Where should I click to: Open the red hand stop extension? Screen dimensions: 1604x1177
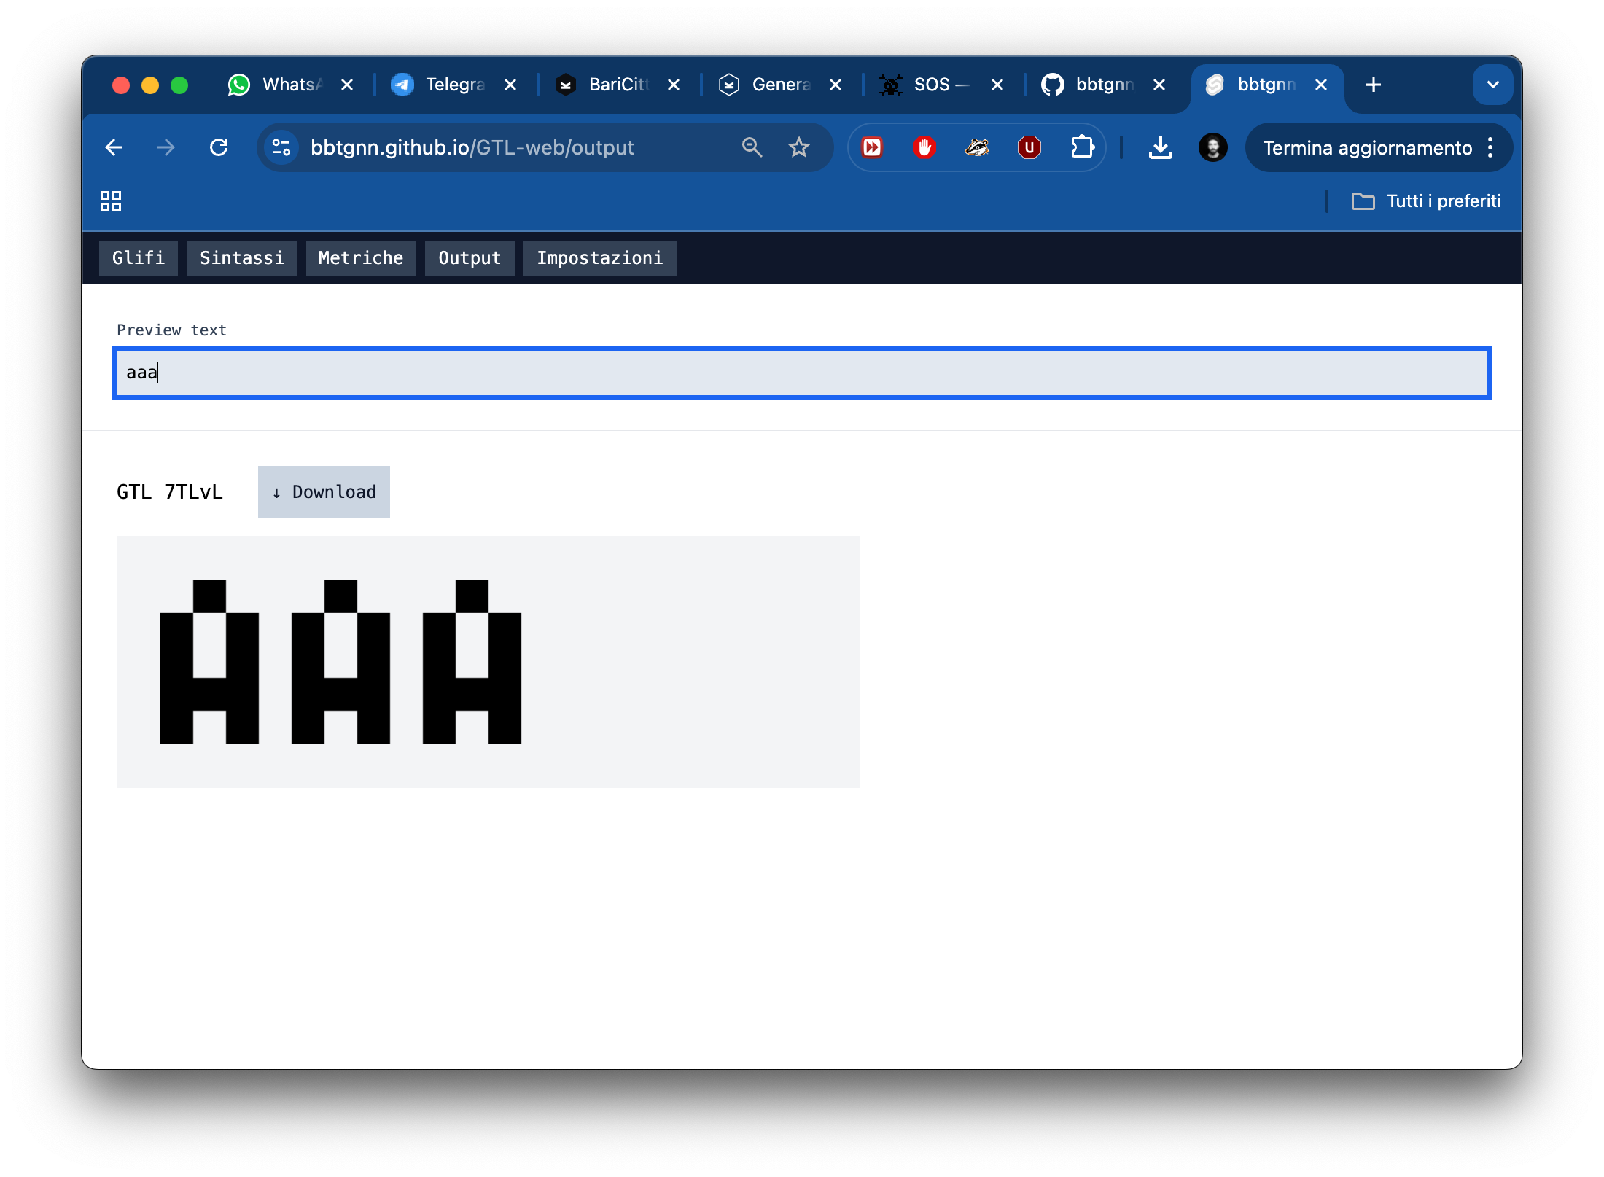(x=924, y=148)
